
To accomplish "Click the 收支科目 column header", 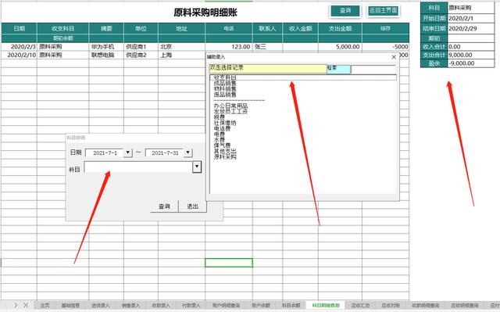I will coord(62,28).
